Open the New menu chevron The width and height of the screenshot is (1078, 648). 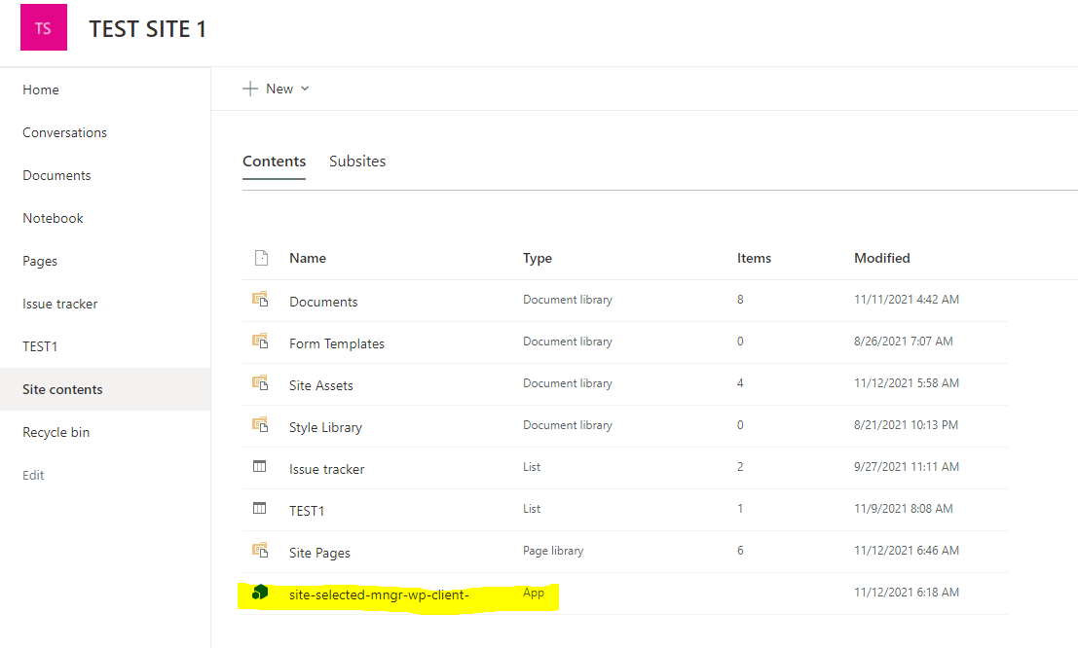(305, 89)
